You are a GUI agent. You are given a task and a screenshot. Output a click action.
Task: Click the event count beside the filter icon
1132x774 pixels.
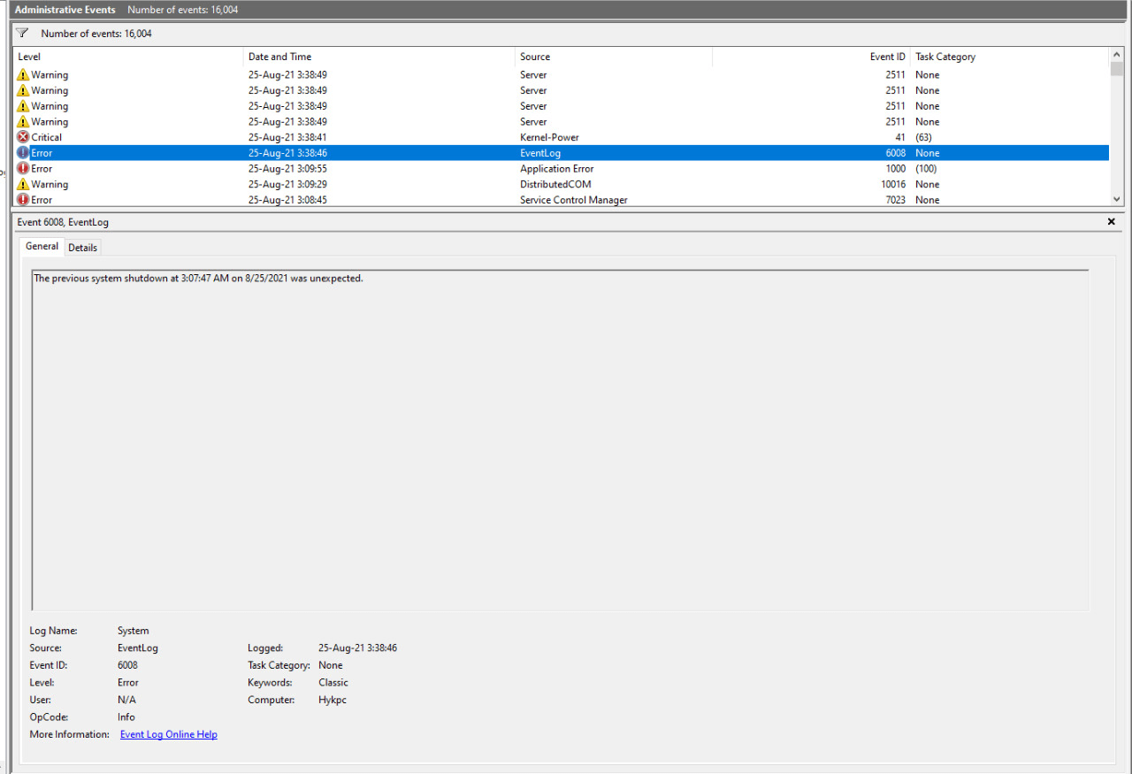pyautogui.click(x=96, y=34)
